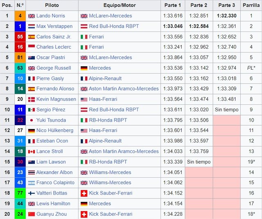Select the grid value 18* for Zhou
The height and width of the screenshot is (219, 262).
pyautogui.click(x=251, y=214)
